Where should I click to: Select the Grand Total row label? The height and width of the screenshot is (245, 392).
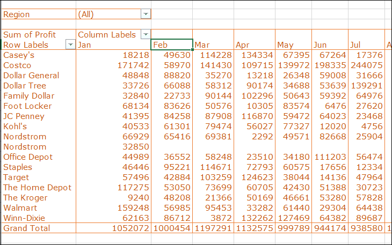[x=39, y=228]
